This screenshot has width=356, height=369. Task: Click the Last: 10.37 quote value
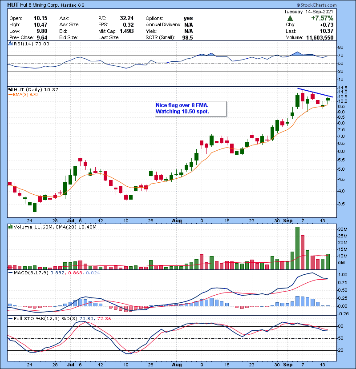click(x=327, y=31)
